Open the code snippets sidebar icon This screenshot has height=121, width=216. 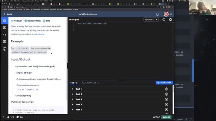(4, 35)
